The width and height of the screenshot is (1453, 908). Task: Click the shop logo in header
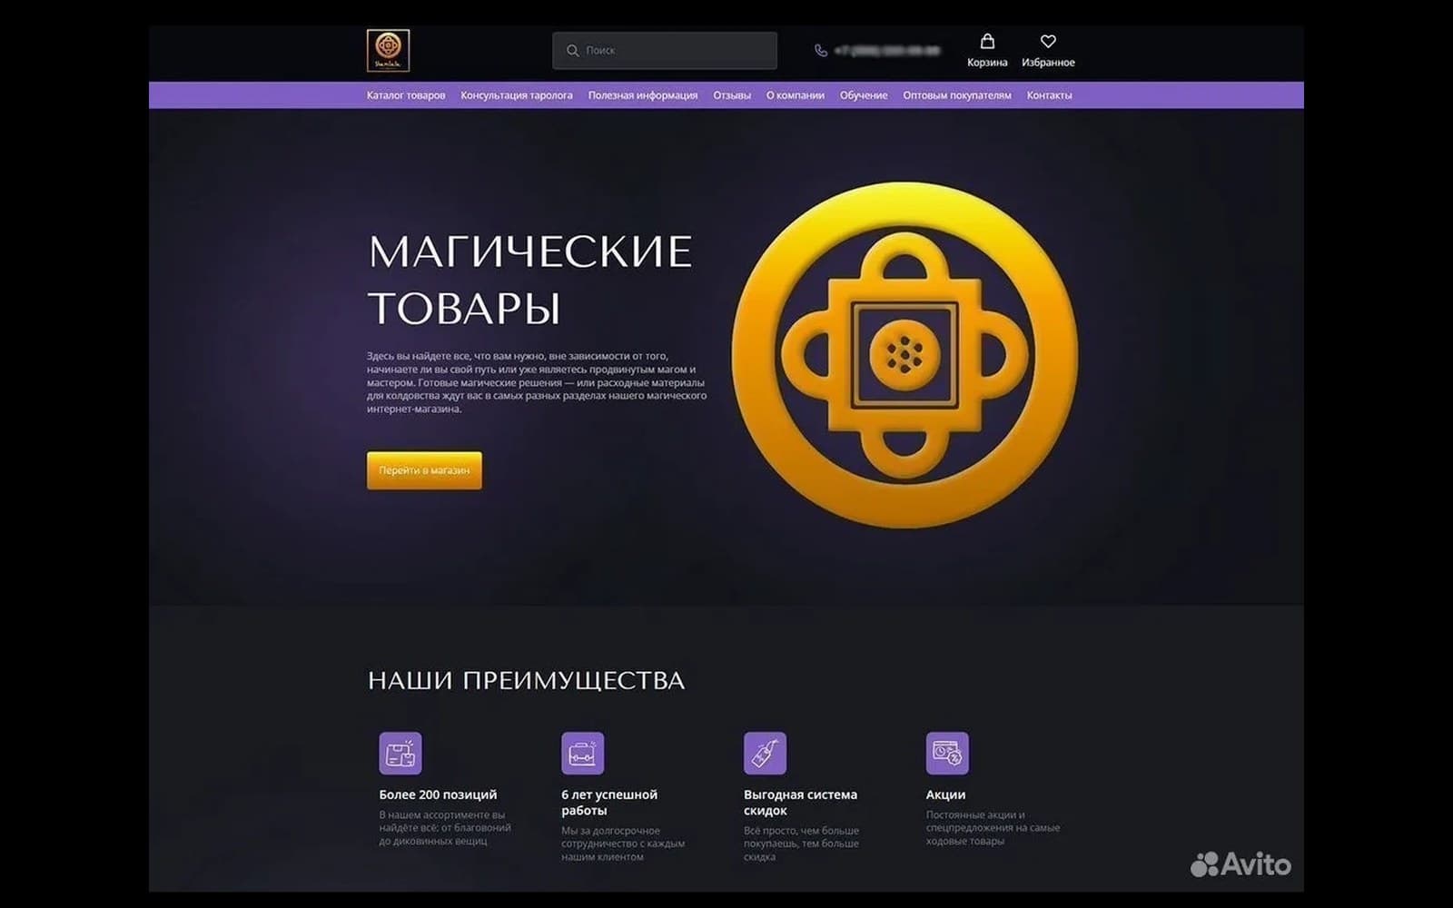point(388,50)
